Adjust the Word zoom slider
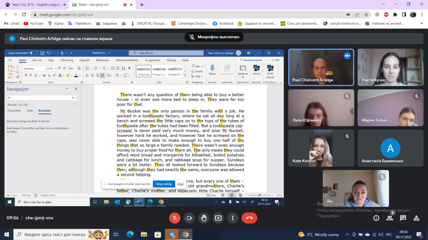 (x=259, y=195)
